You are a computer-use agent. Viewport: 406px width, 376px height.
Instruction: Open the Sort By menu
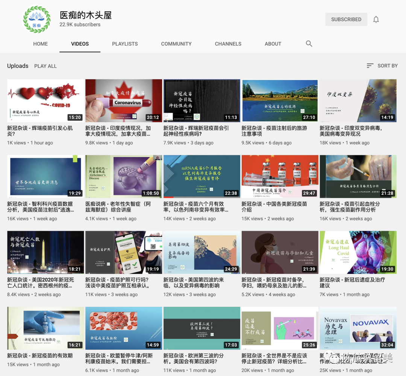tap(382, 66)
